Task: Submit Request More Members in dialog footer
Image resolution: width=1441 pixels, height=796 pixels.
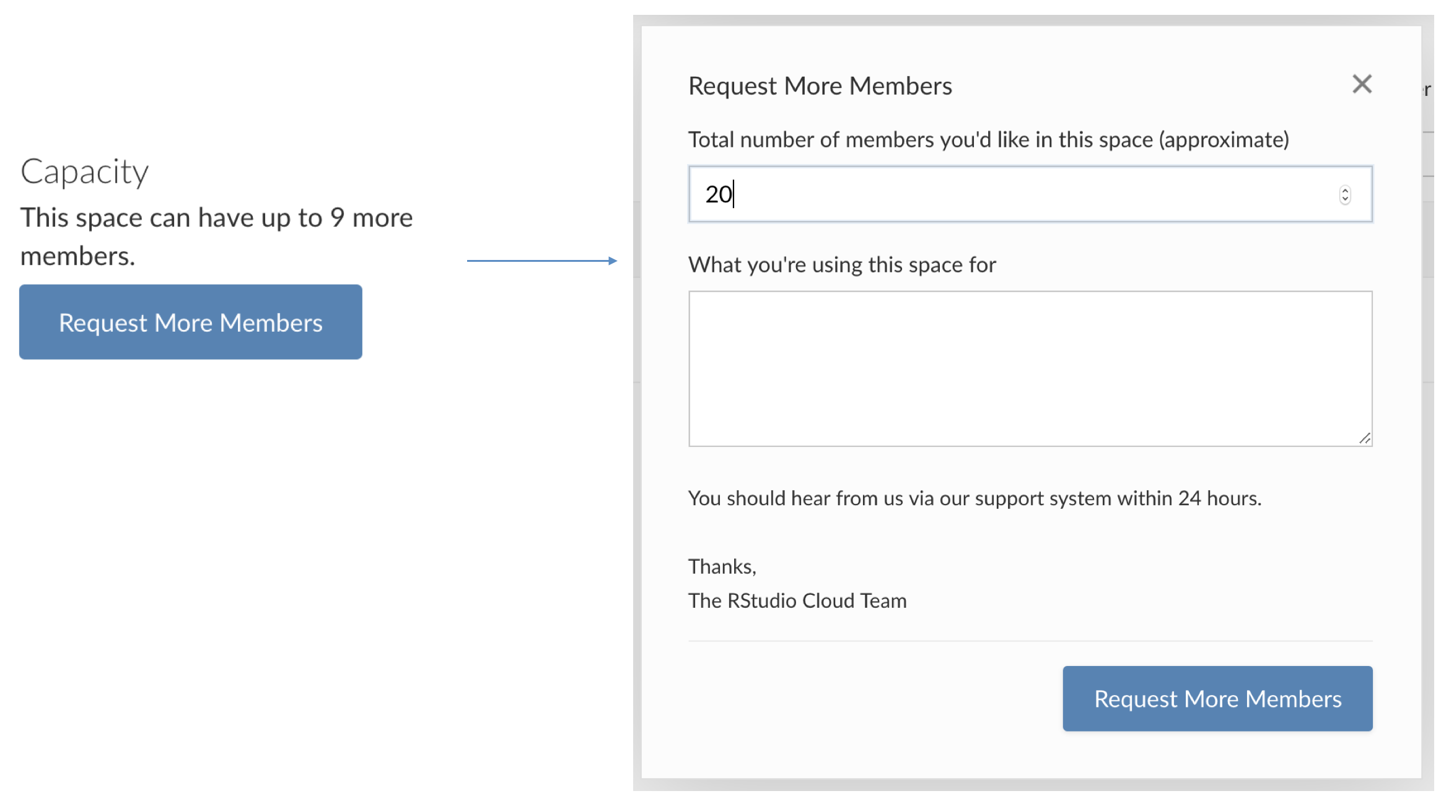Action: coord(1217,699)
